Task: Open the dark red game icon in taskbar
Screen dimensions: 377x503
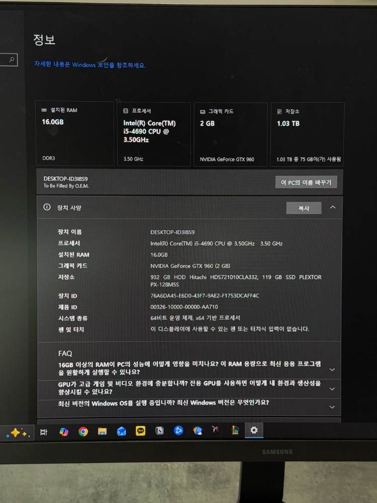Action: [216, 430]
